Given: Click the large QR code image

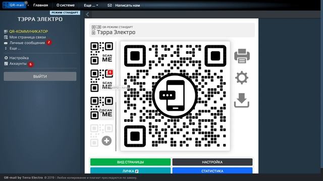Looking at the screenshot, I should point(175,96).
